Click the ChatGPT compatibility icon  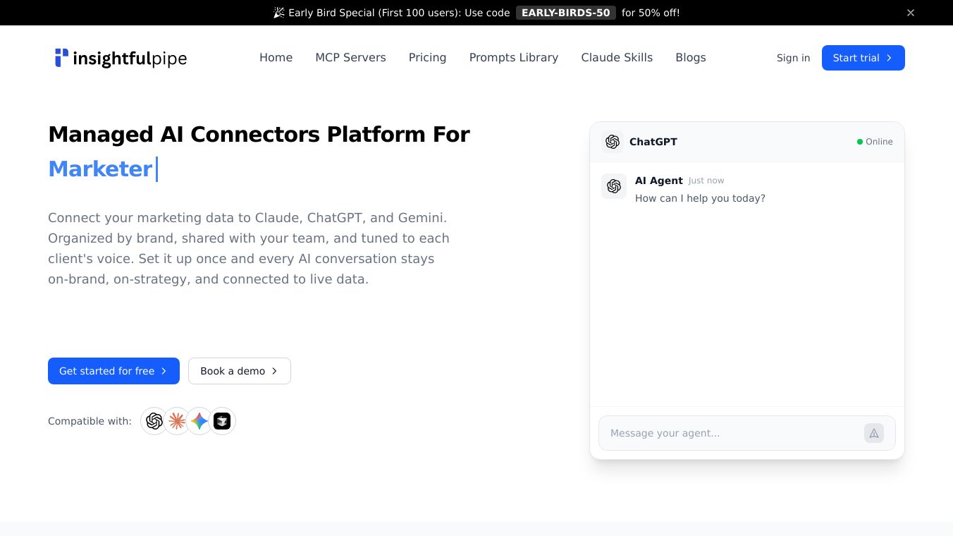pyautogui.click(x=154, y=421)
